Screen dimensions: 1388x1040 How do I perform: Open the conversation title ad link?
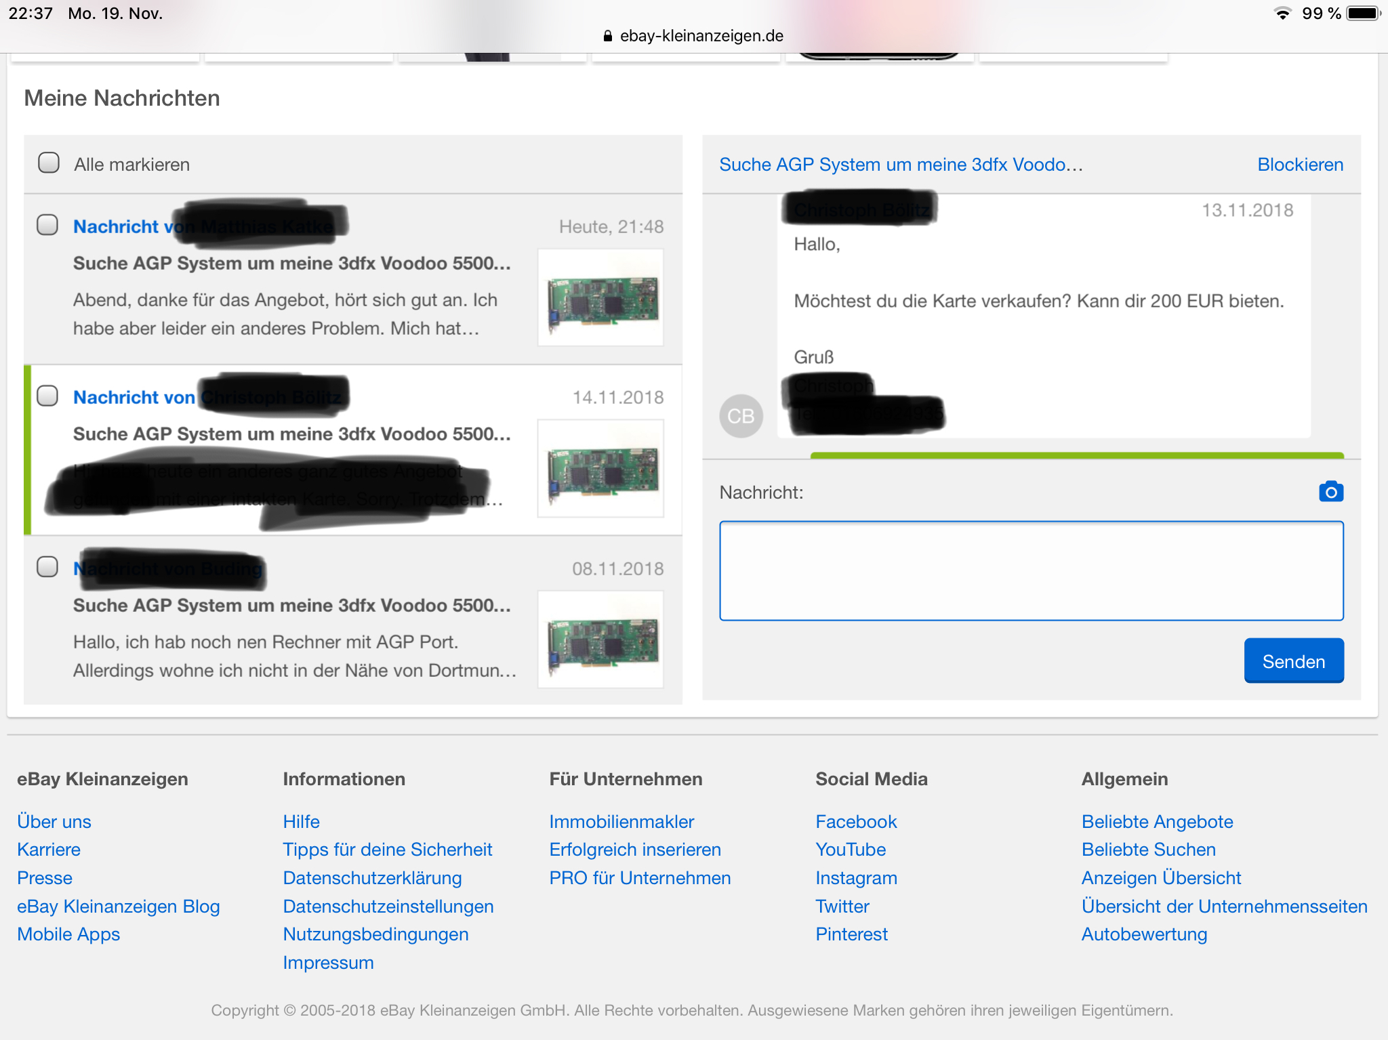pyautogui.click(x=900, y=165)
